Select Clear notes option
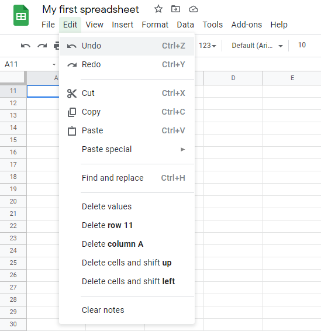Viewport: 321px width, 331px height. click(x=127, y=310)
